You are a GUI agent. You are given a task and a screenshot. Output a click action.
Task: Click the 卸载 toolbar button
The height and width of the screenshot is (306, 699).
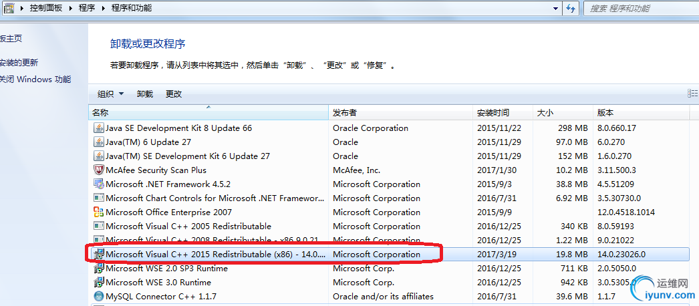tap(145, 94)
